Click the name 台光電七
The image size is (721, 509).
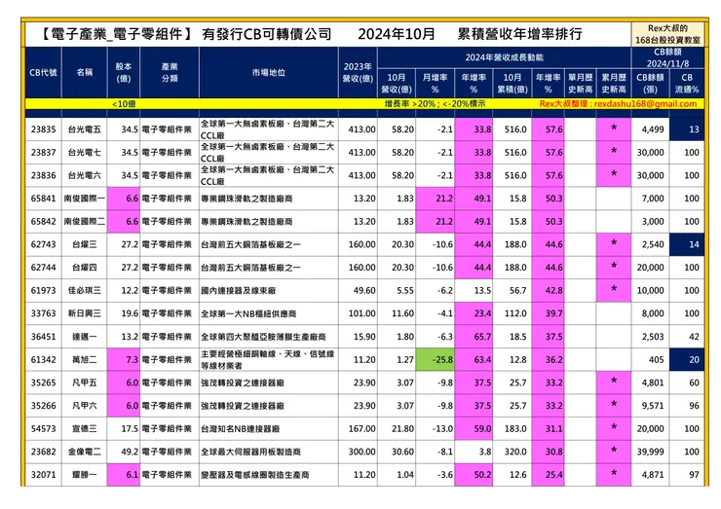[85, 153]
